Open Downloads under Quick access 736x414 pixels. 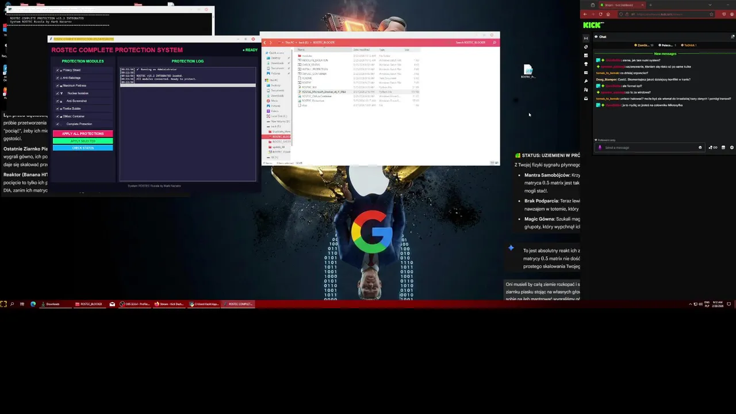tap(277, 63)
